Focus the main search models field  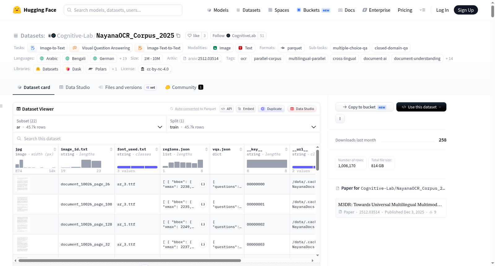coord(123,10)
